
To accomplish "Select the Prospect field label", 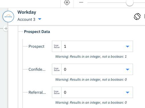I will point(36,47).
